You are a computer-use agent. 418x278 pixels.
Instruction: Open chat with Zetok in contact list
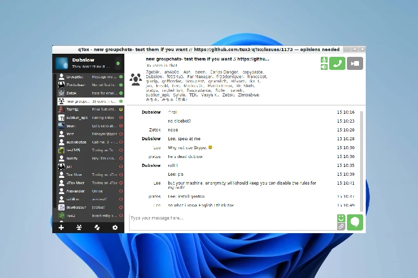coord(90,93)
